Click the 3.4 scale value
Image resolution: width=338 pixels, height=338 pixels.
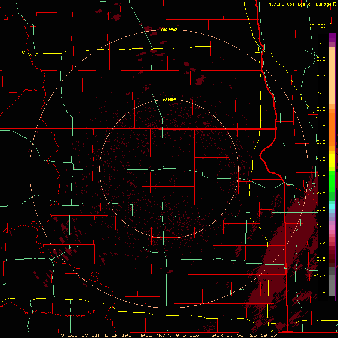(x=321, y=176)
